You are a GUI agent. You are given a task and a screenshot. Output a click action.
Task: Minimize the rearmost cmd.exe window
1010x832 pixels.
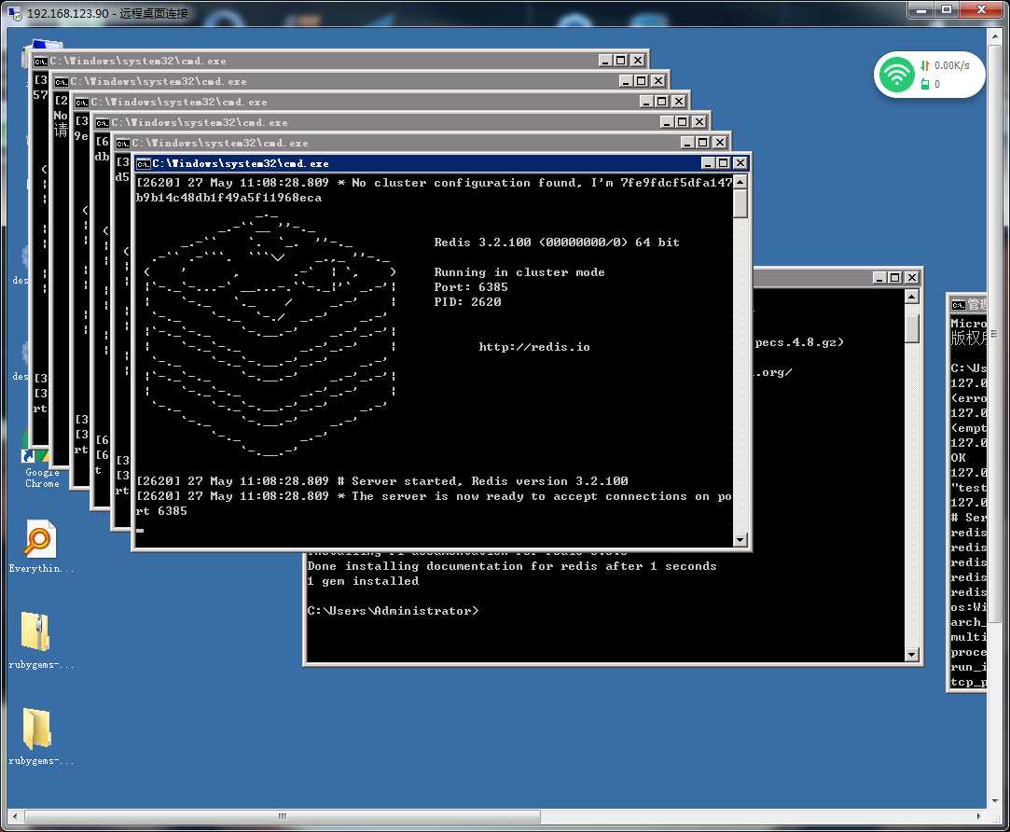(605, 61)
